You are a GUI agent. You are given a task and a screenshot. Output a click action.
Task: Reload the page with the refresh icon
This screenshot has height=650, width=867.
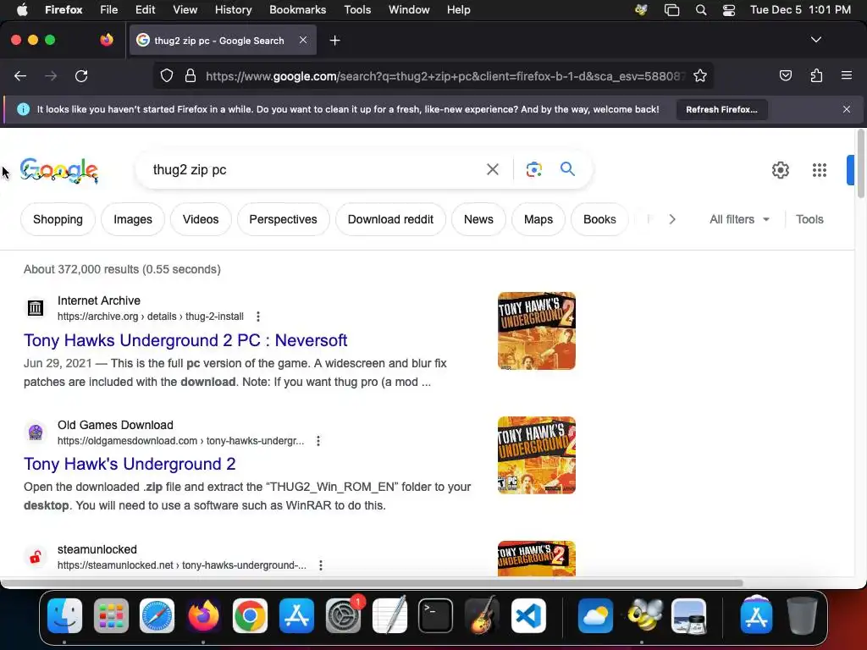(81, 75)
